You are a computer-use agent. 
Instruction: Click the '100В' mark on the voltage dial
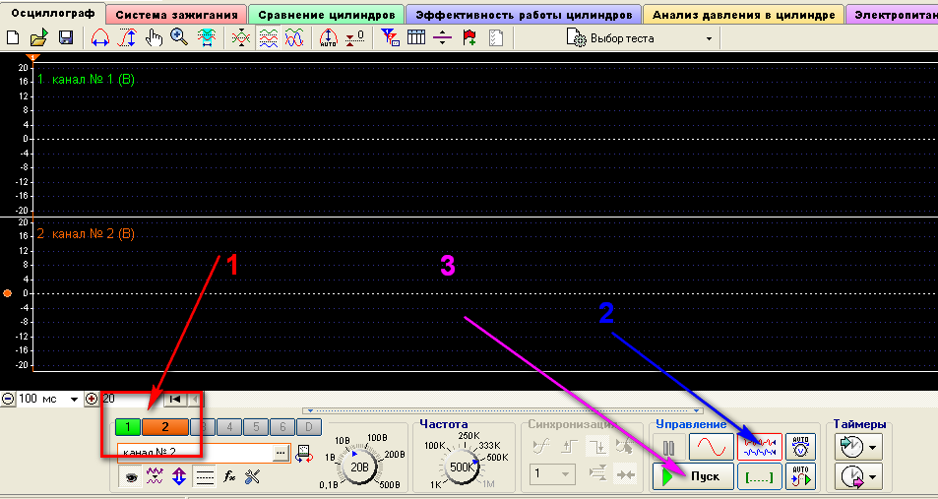tap(377, 438)
